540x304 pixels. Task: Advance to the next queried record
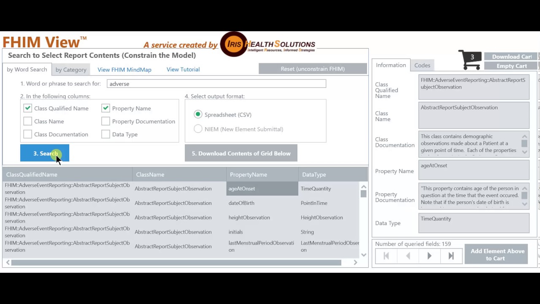pyautogui.click(x=429, y=256)
